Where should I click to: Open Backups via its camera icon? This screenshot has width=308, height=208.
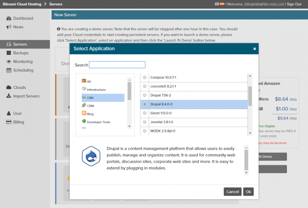pos(9,53)
